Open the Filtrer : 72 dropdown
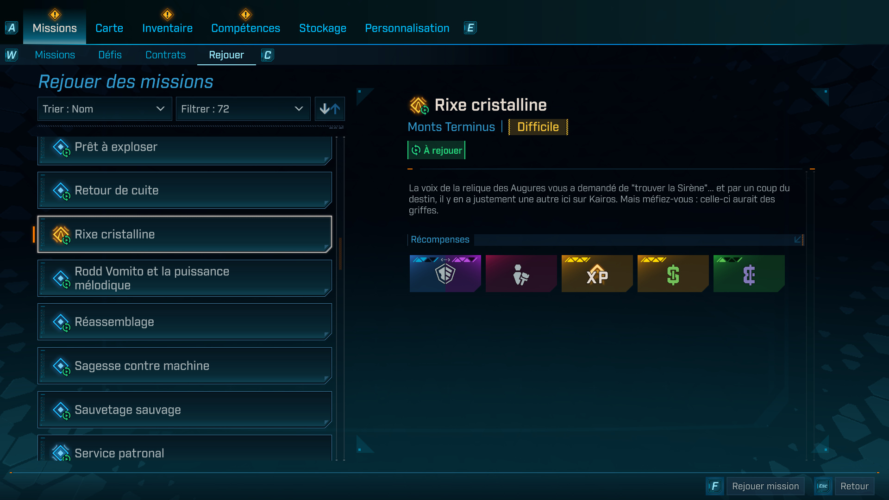Viewport: 889px width, 500px height. (243, 109)
